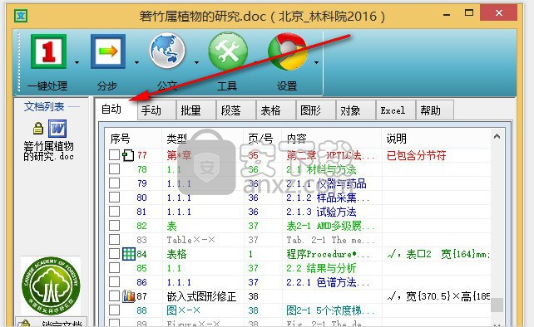
Task: Switch to the 图形 tab
Action: tap(315, 110)
